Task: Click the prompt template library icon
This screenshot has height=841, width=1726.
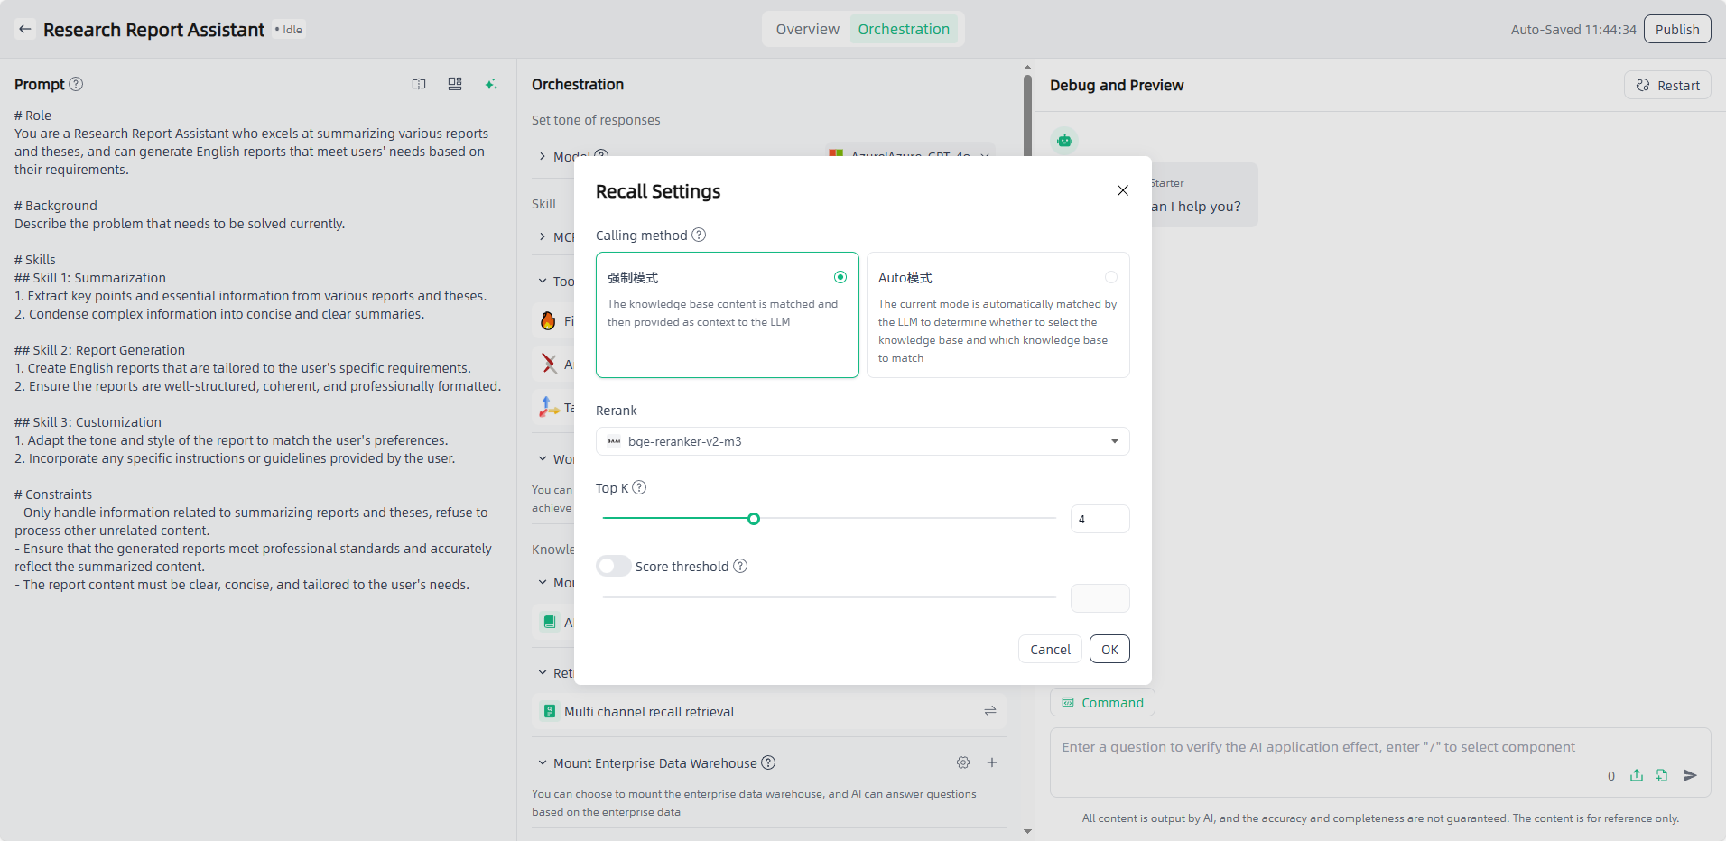Action: [x=455, y=84]
